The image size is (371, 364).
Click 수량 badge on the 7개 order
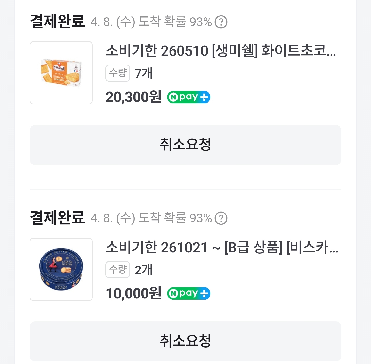(118, 73)
